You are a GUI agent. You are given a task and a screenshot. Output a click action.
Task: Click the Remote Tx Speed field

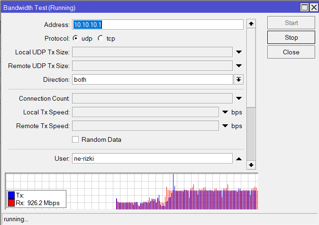(146, 126)
